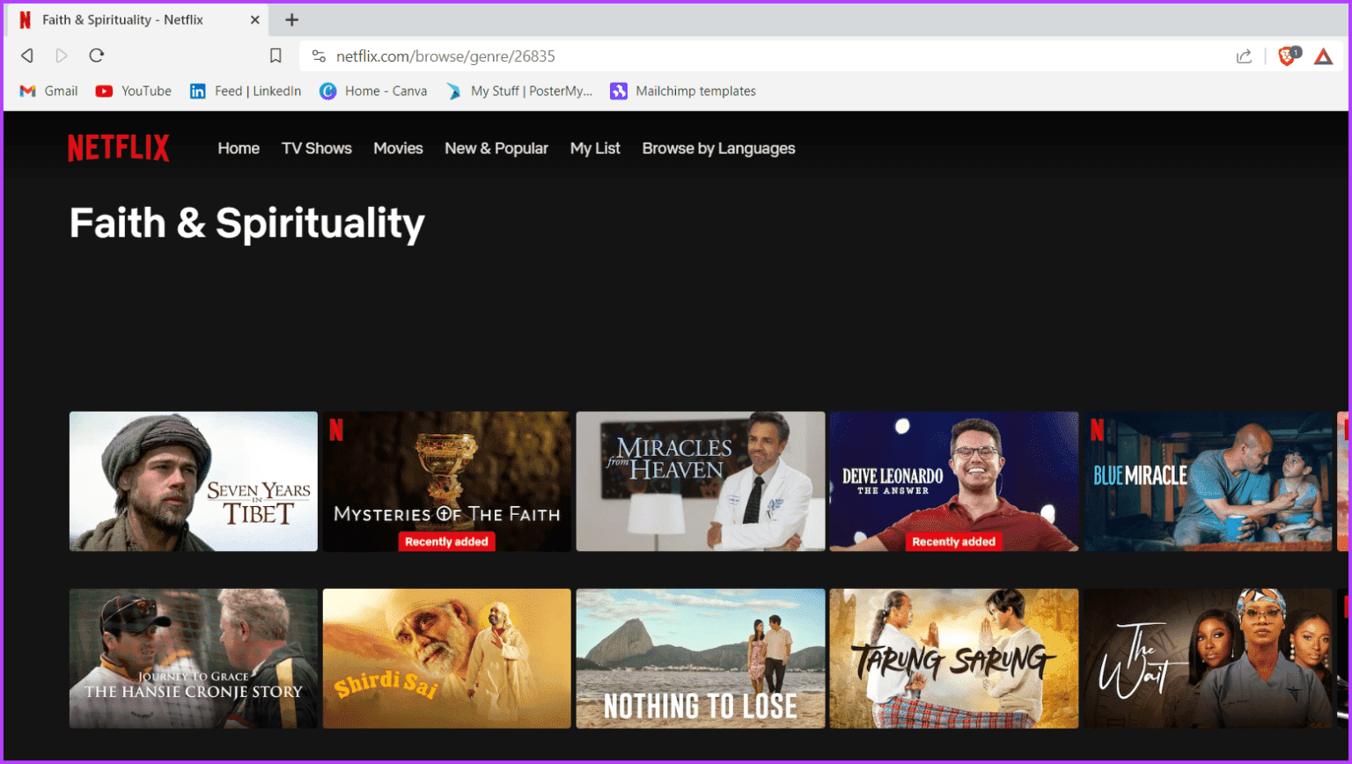Click the Netflix logo
Image resolution: width=1352 pixels, height=764 pixels.
118,148
